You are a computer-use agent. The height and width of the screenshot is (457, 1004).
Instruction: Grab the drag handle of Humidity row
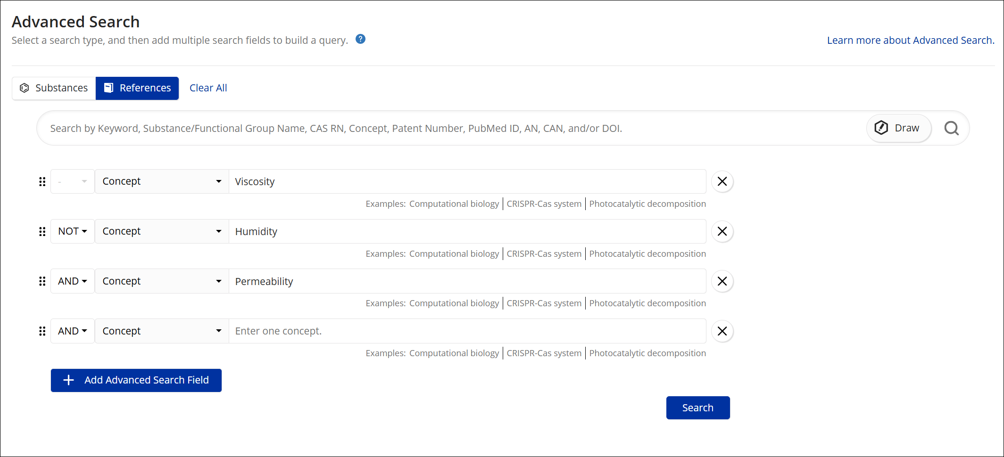click(42, 231)
